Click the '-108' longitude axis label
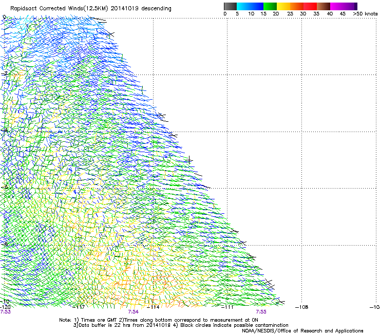 point(302,307)
